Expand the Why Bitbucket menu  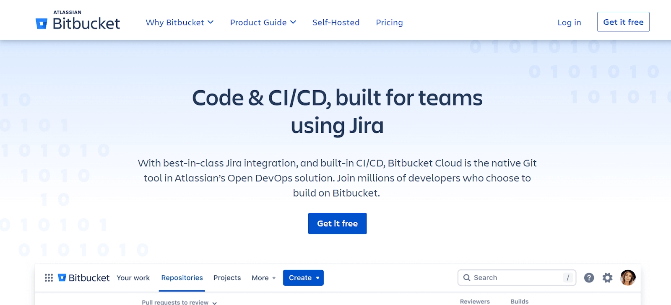click(179, 22)
